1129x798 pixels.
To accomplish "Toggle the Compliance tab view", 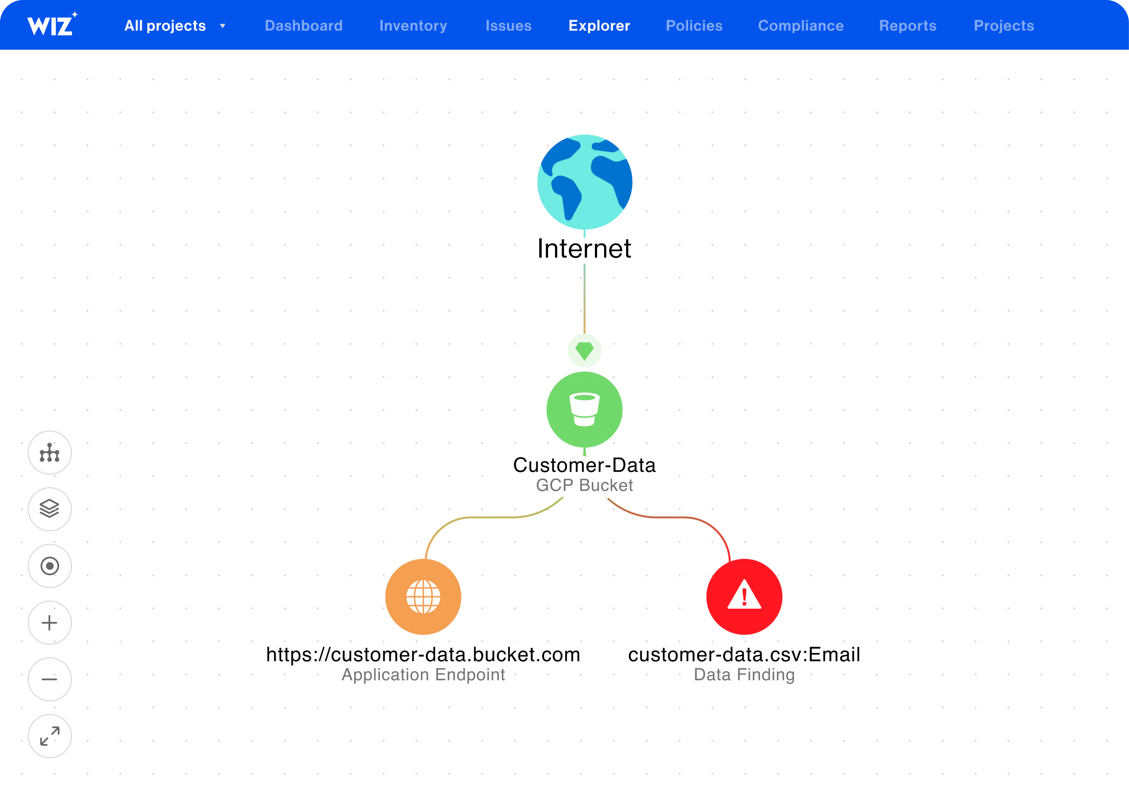I will point(799,24).
